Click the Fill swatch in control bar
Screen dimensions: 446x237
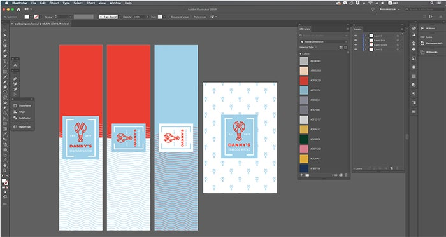(27, 17)
